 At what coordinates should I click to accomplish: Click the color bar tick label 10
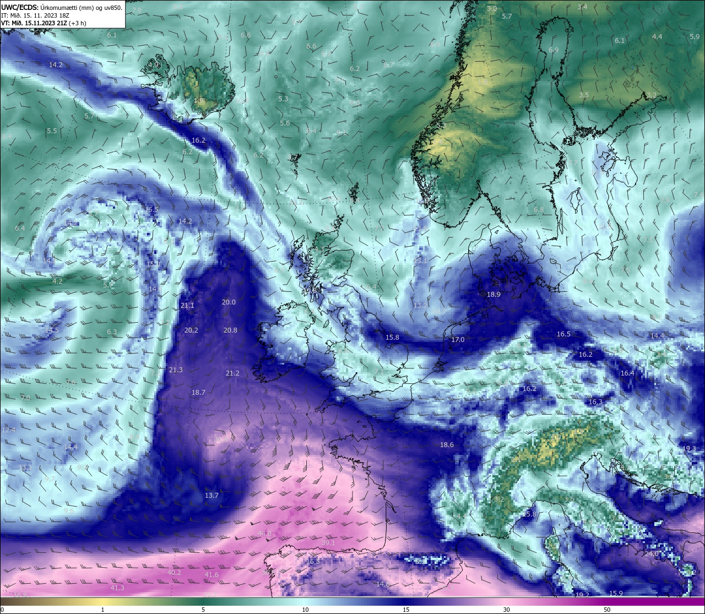pyautogui.click(x=305, y=610)
